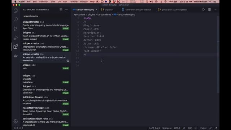The width and height of the screenshot is (231, 130).
Task: Open the Run menu
Action: pos(65,1)
